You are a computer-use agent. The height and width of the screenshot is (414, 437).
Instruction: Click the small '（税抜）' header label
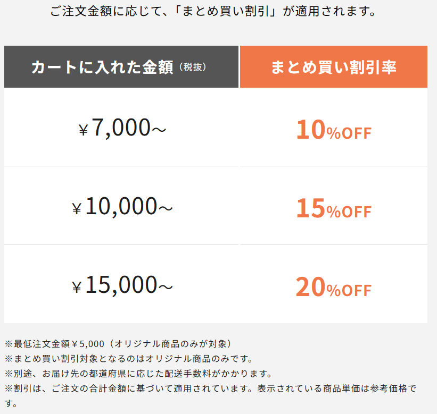pos(193,67)
